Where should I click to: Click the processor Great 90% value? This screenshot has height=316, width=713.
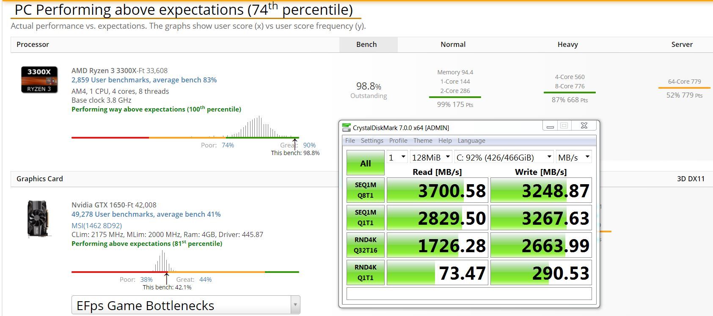309,145
